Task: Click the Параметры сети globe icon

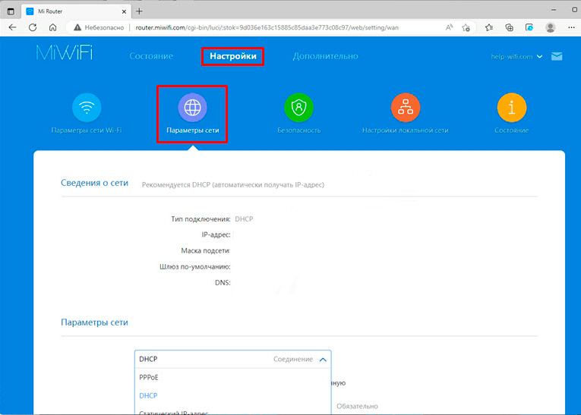Action: 192,108
